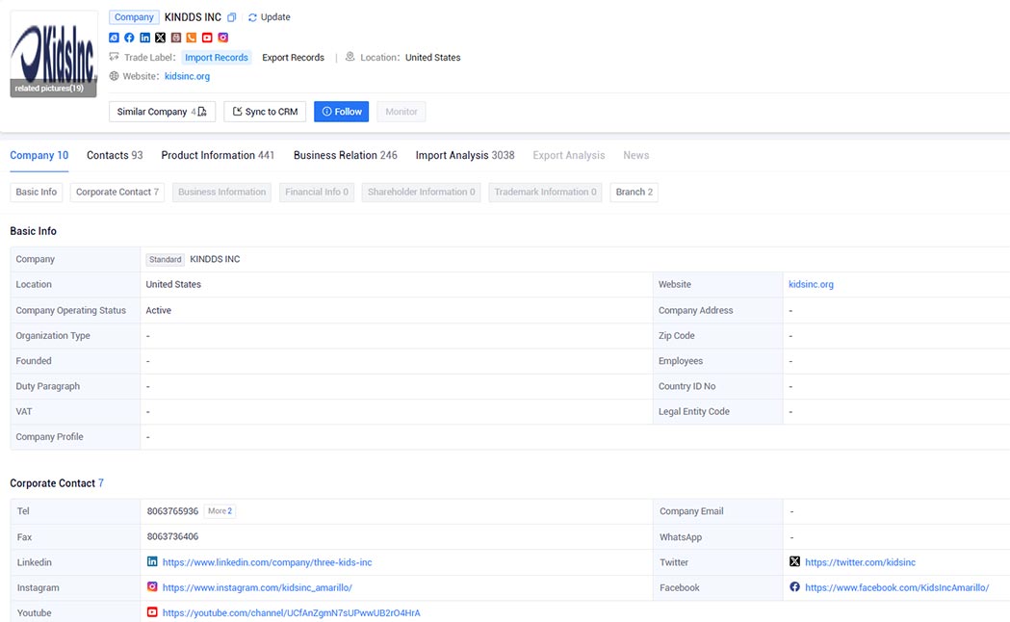Click the Update refresh button
The width and height of the screenshot is (1010, 622).
coord(270,17)
